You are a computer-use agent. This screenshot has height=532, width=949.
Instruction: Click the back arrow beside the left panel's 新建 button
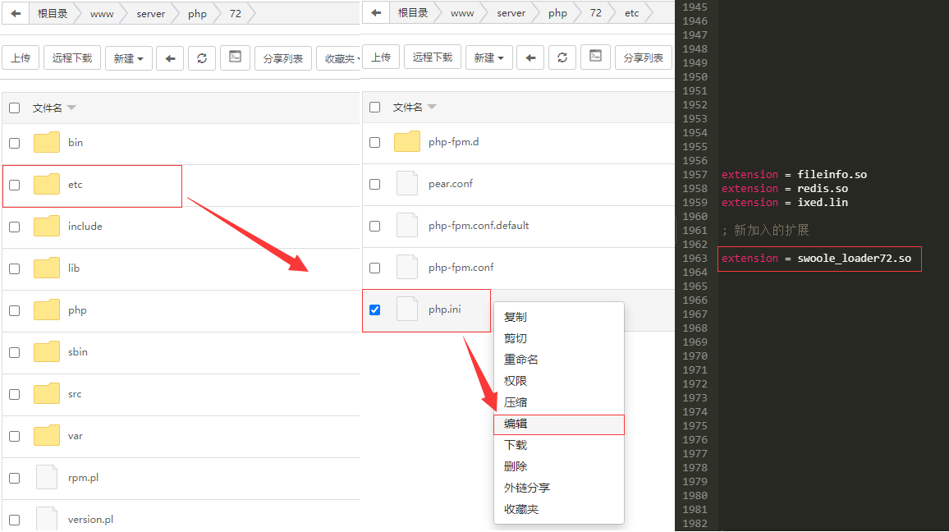[170, 58]
